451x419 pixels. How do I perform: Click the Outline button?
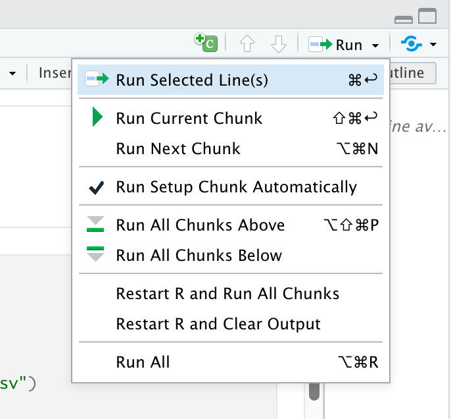[x=413, y=73]
